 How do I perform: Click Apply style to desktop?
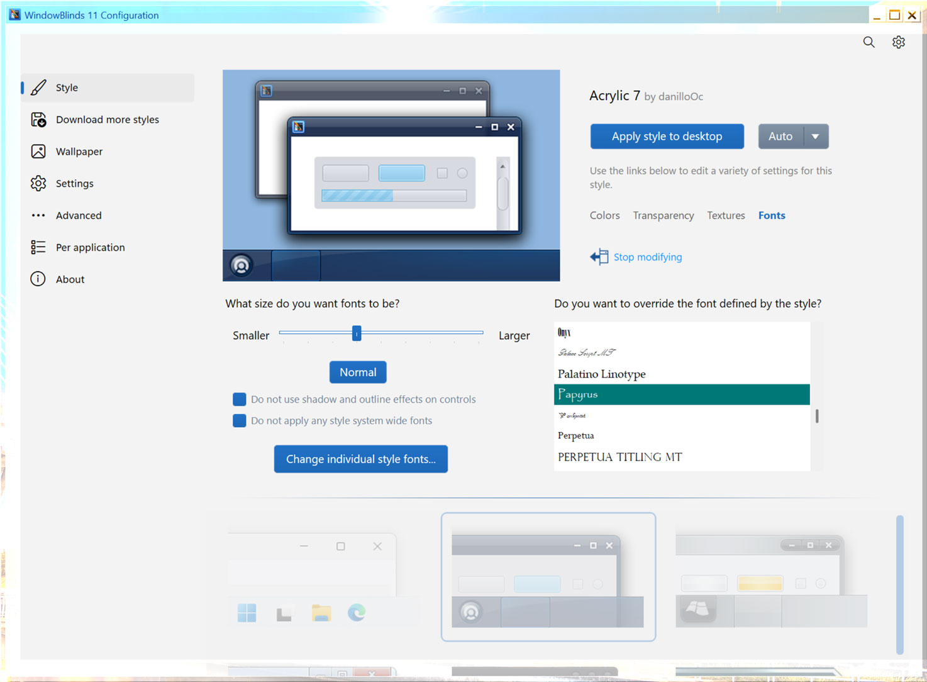(x=667, y=137)
